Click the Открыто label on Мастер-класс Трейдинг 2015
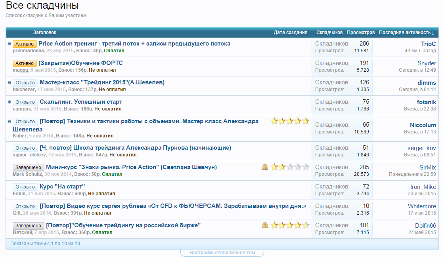The width and height of the screenshot is (444, 257). click(x=25, y=82)
